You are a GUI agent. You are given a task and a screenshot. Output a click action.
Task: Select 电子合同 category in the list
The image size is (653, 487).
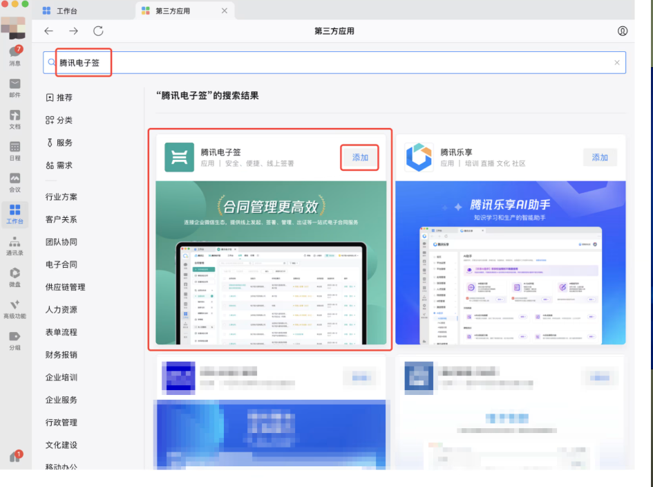click(x=61, y=264)
